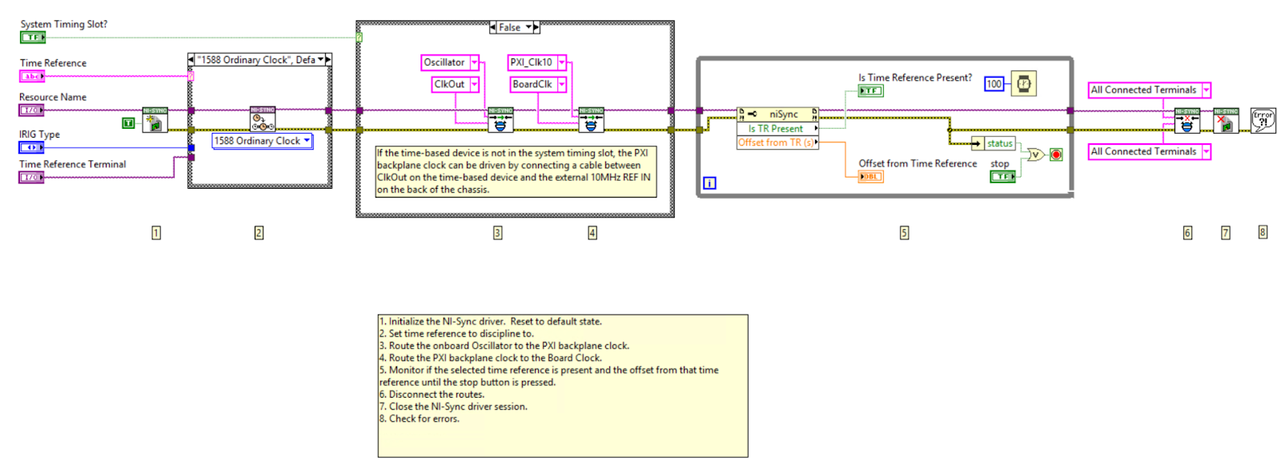The width and height of the screenshot is (1281, 461).
Task: Click the Offset from TR (s) property
Action: [777, 142]
